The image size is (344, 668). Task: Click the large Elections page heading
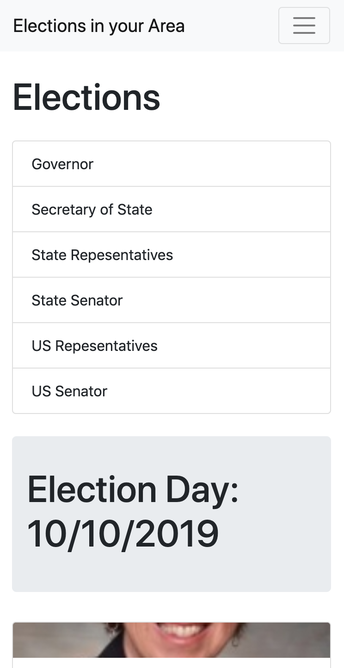pos(86,97)
